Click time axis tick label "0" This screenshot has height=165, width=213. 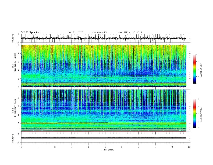click(x=21, y=147)
